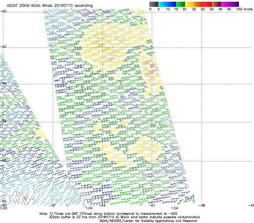Click the '2:45' purple time label

pyautogui.click(x=3, y=208)
